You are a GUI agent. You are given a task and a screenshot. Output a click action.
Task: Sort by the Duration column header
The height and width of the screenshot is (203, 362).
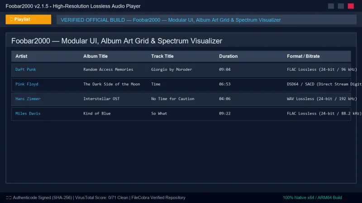[x=229, y=56]
